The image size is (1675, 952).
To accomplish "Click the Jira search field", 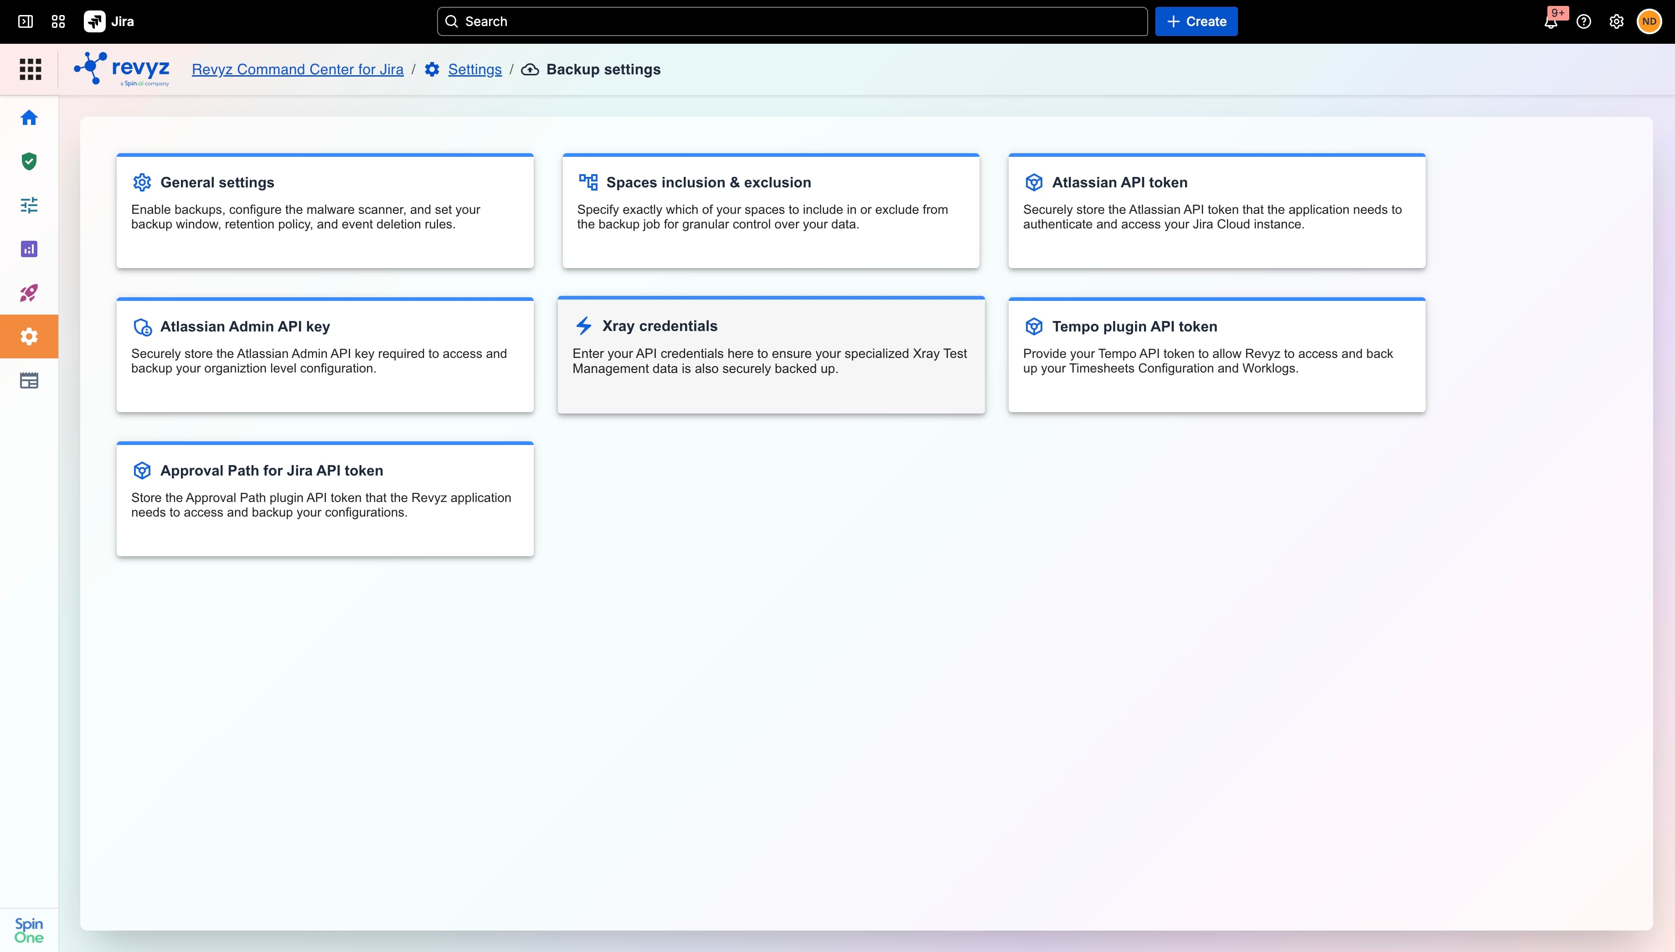I will pos(792,21).
